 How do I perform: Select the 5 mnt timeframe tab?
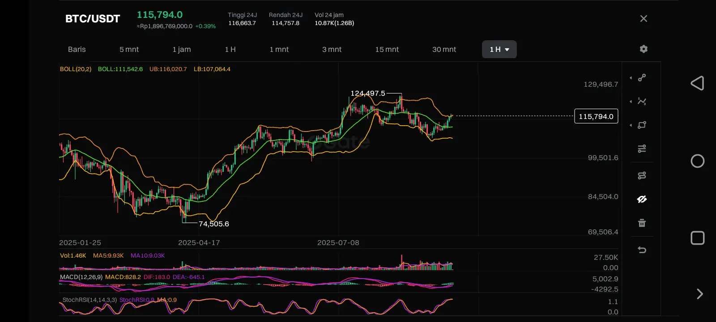(x=129, y=49)
